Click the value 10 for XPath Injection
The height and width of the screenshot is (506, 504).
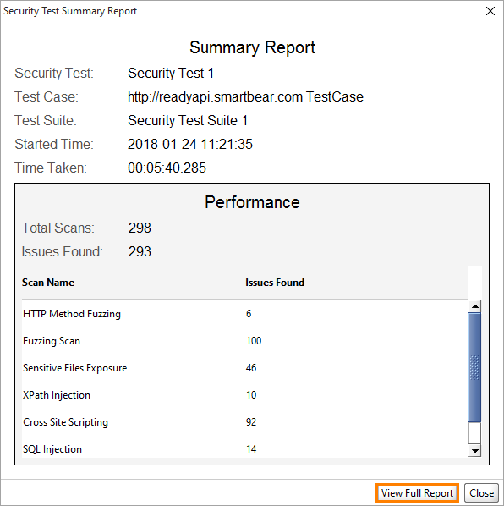251,395
